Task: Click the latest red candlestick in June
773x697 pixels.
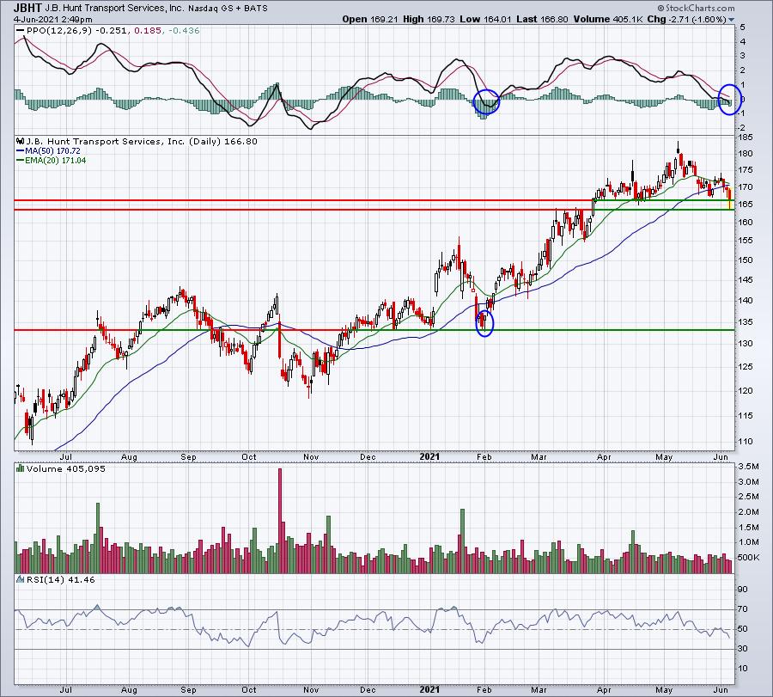Action: (729, 199)
